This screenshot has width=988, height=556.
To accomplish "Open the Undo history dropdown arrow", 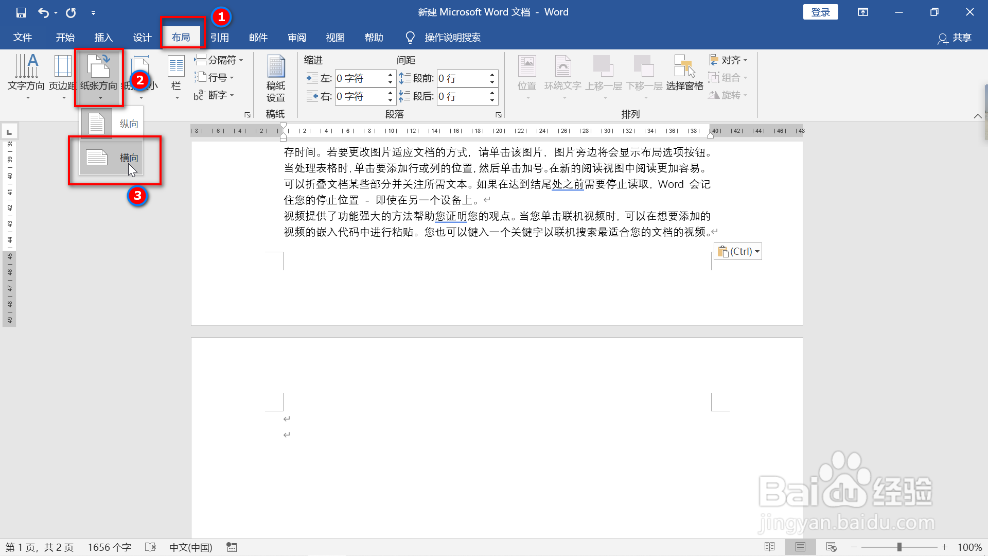I will coord(56,13).
